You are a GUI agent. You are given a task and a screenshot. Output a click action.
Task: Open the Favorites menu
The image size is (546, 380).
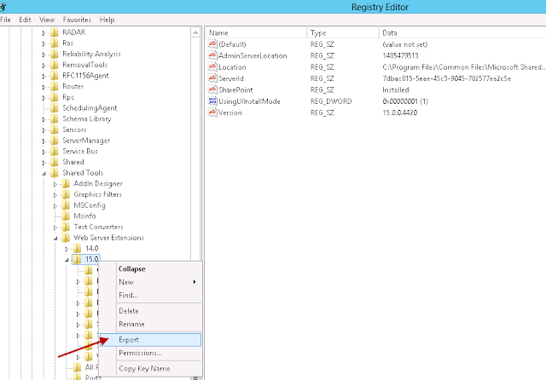point(77,20)
